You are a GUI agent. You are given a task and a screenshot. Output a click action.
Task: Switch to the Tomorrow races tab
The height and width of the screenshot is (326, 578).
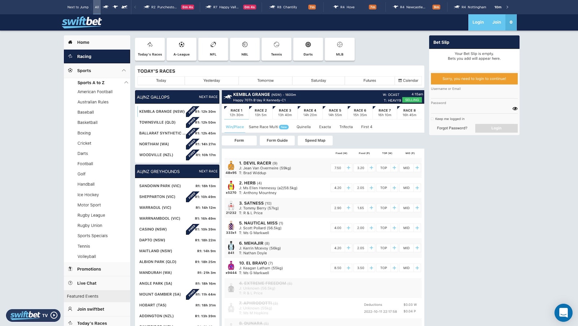coord(265,80)
